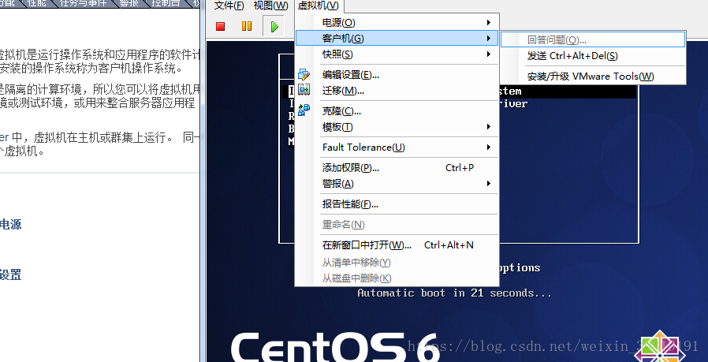Click the migrate icon beside 迁移
This screenshot has width=708, height=362.
pos(304,89)
